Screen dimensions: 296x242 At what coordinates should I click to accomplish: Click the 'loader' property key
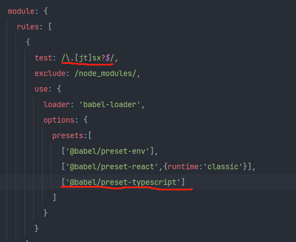point(57,104)
